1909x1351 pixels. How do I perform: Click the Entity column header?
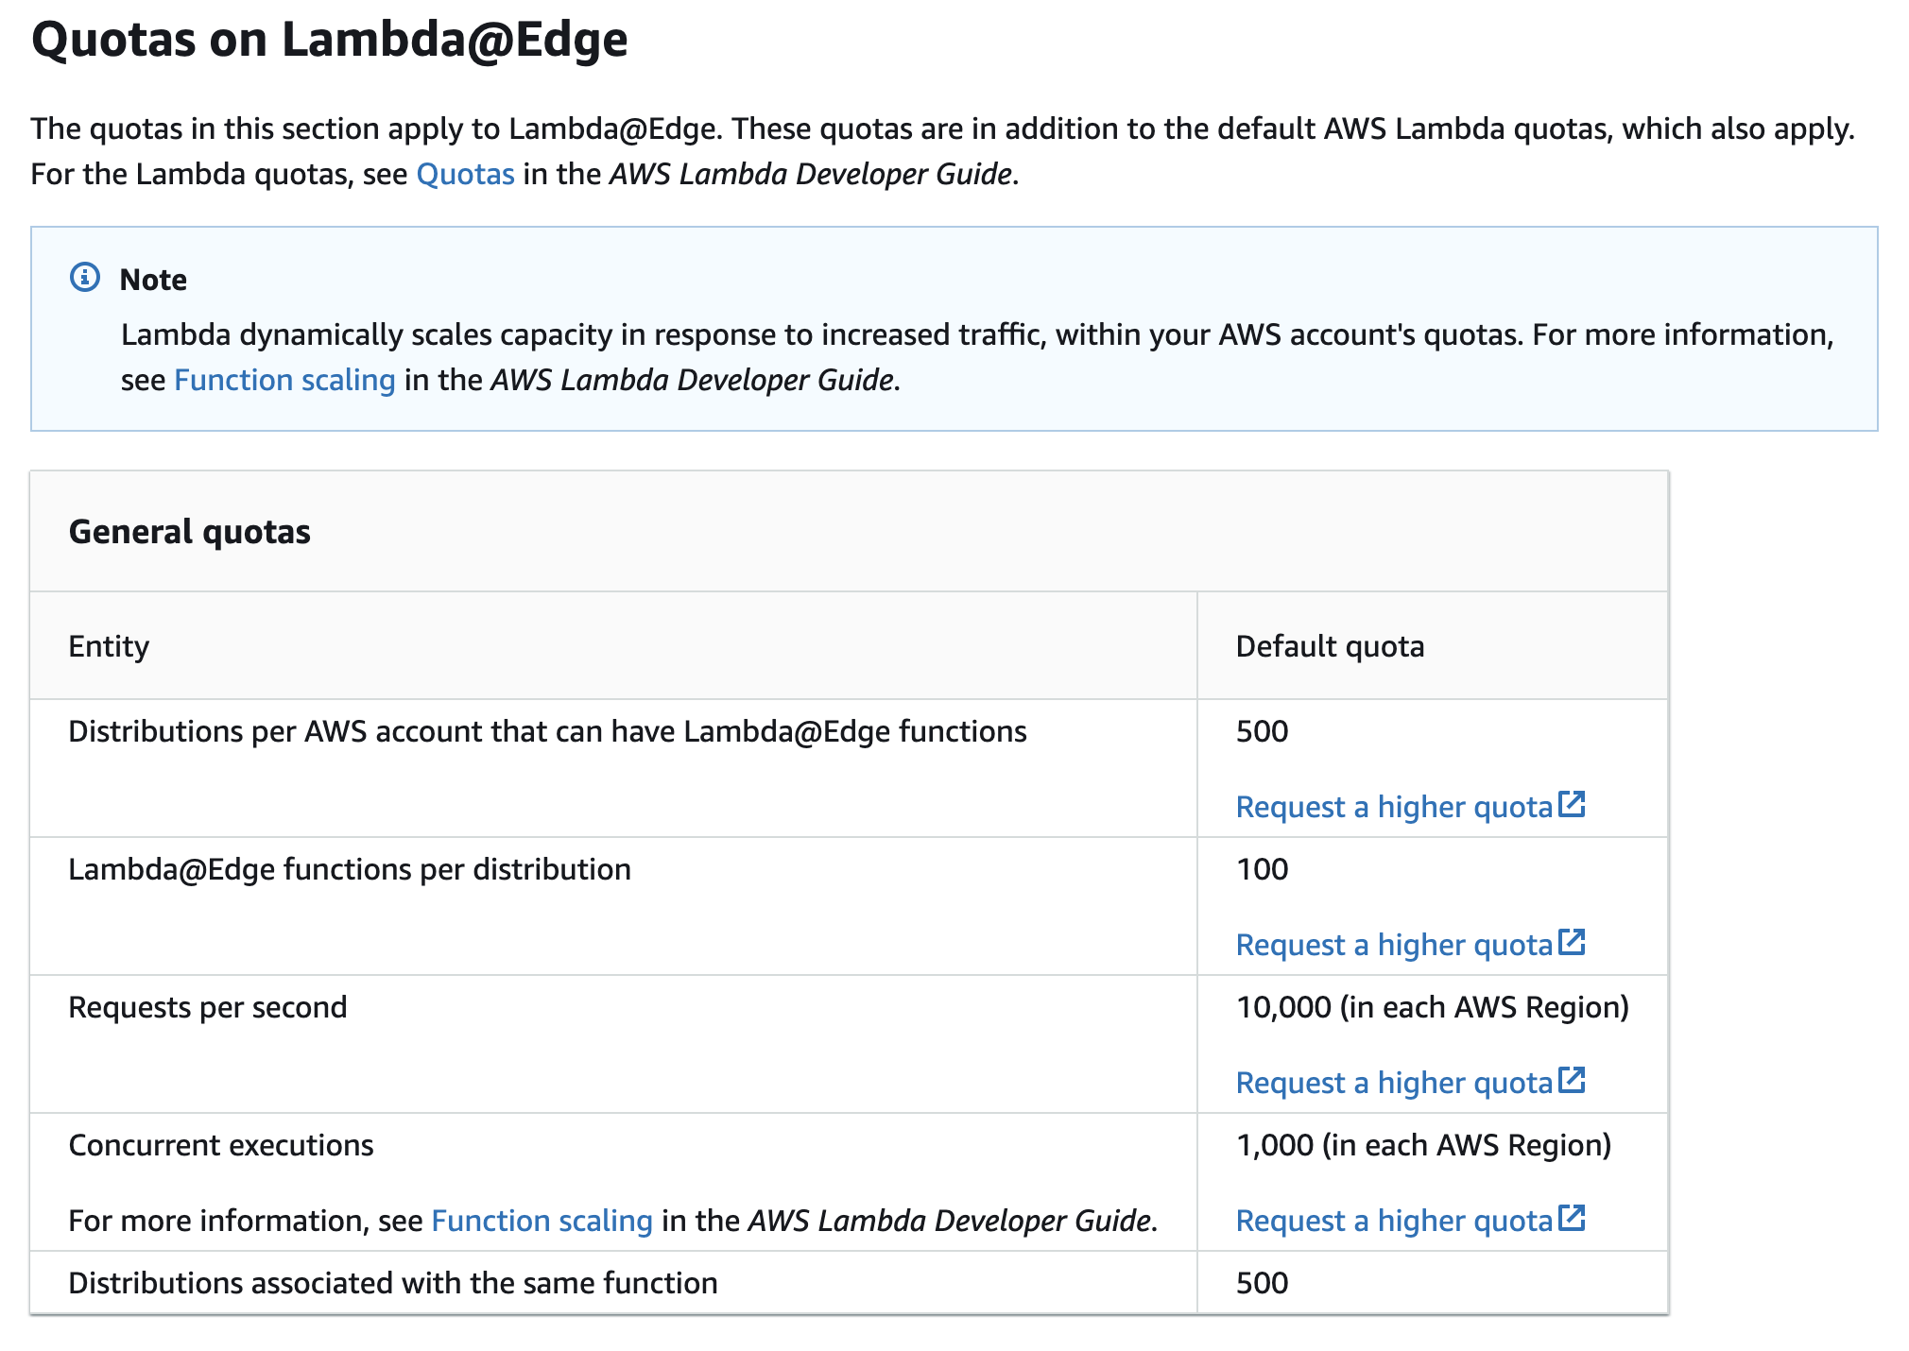109,646
